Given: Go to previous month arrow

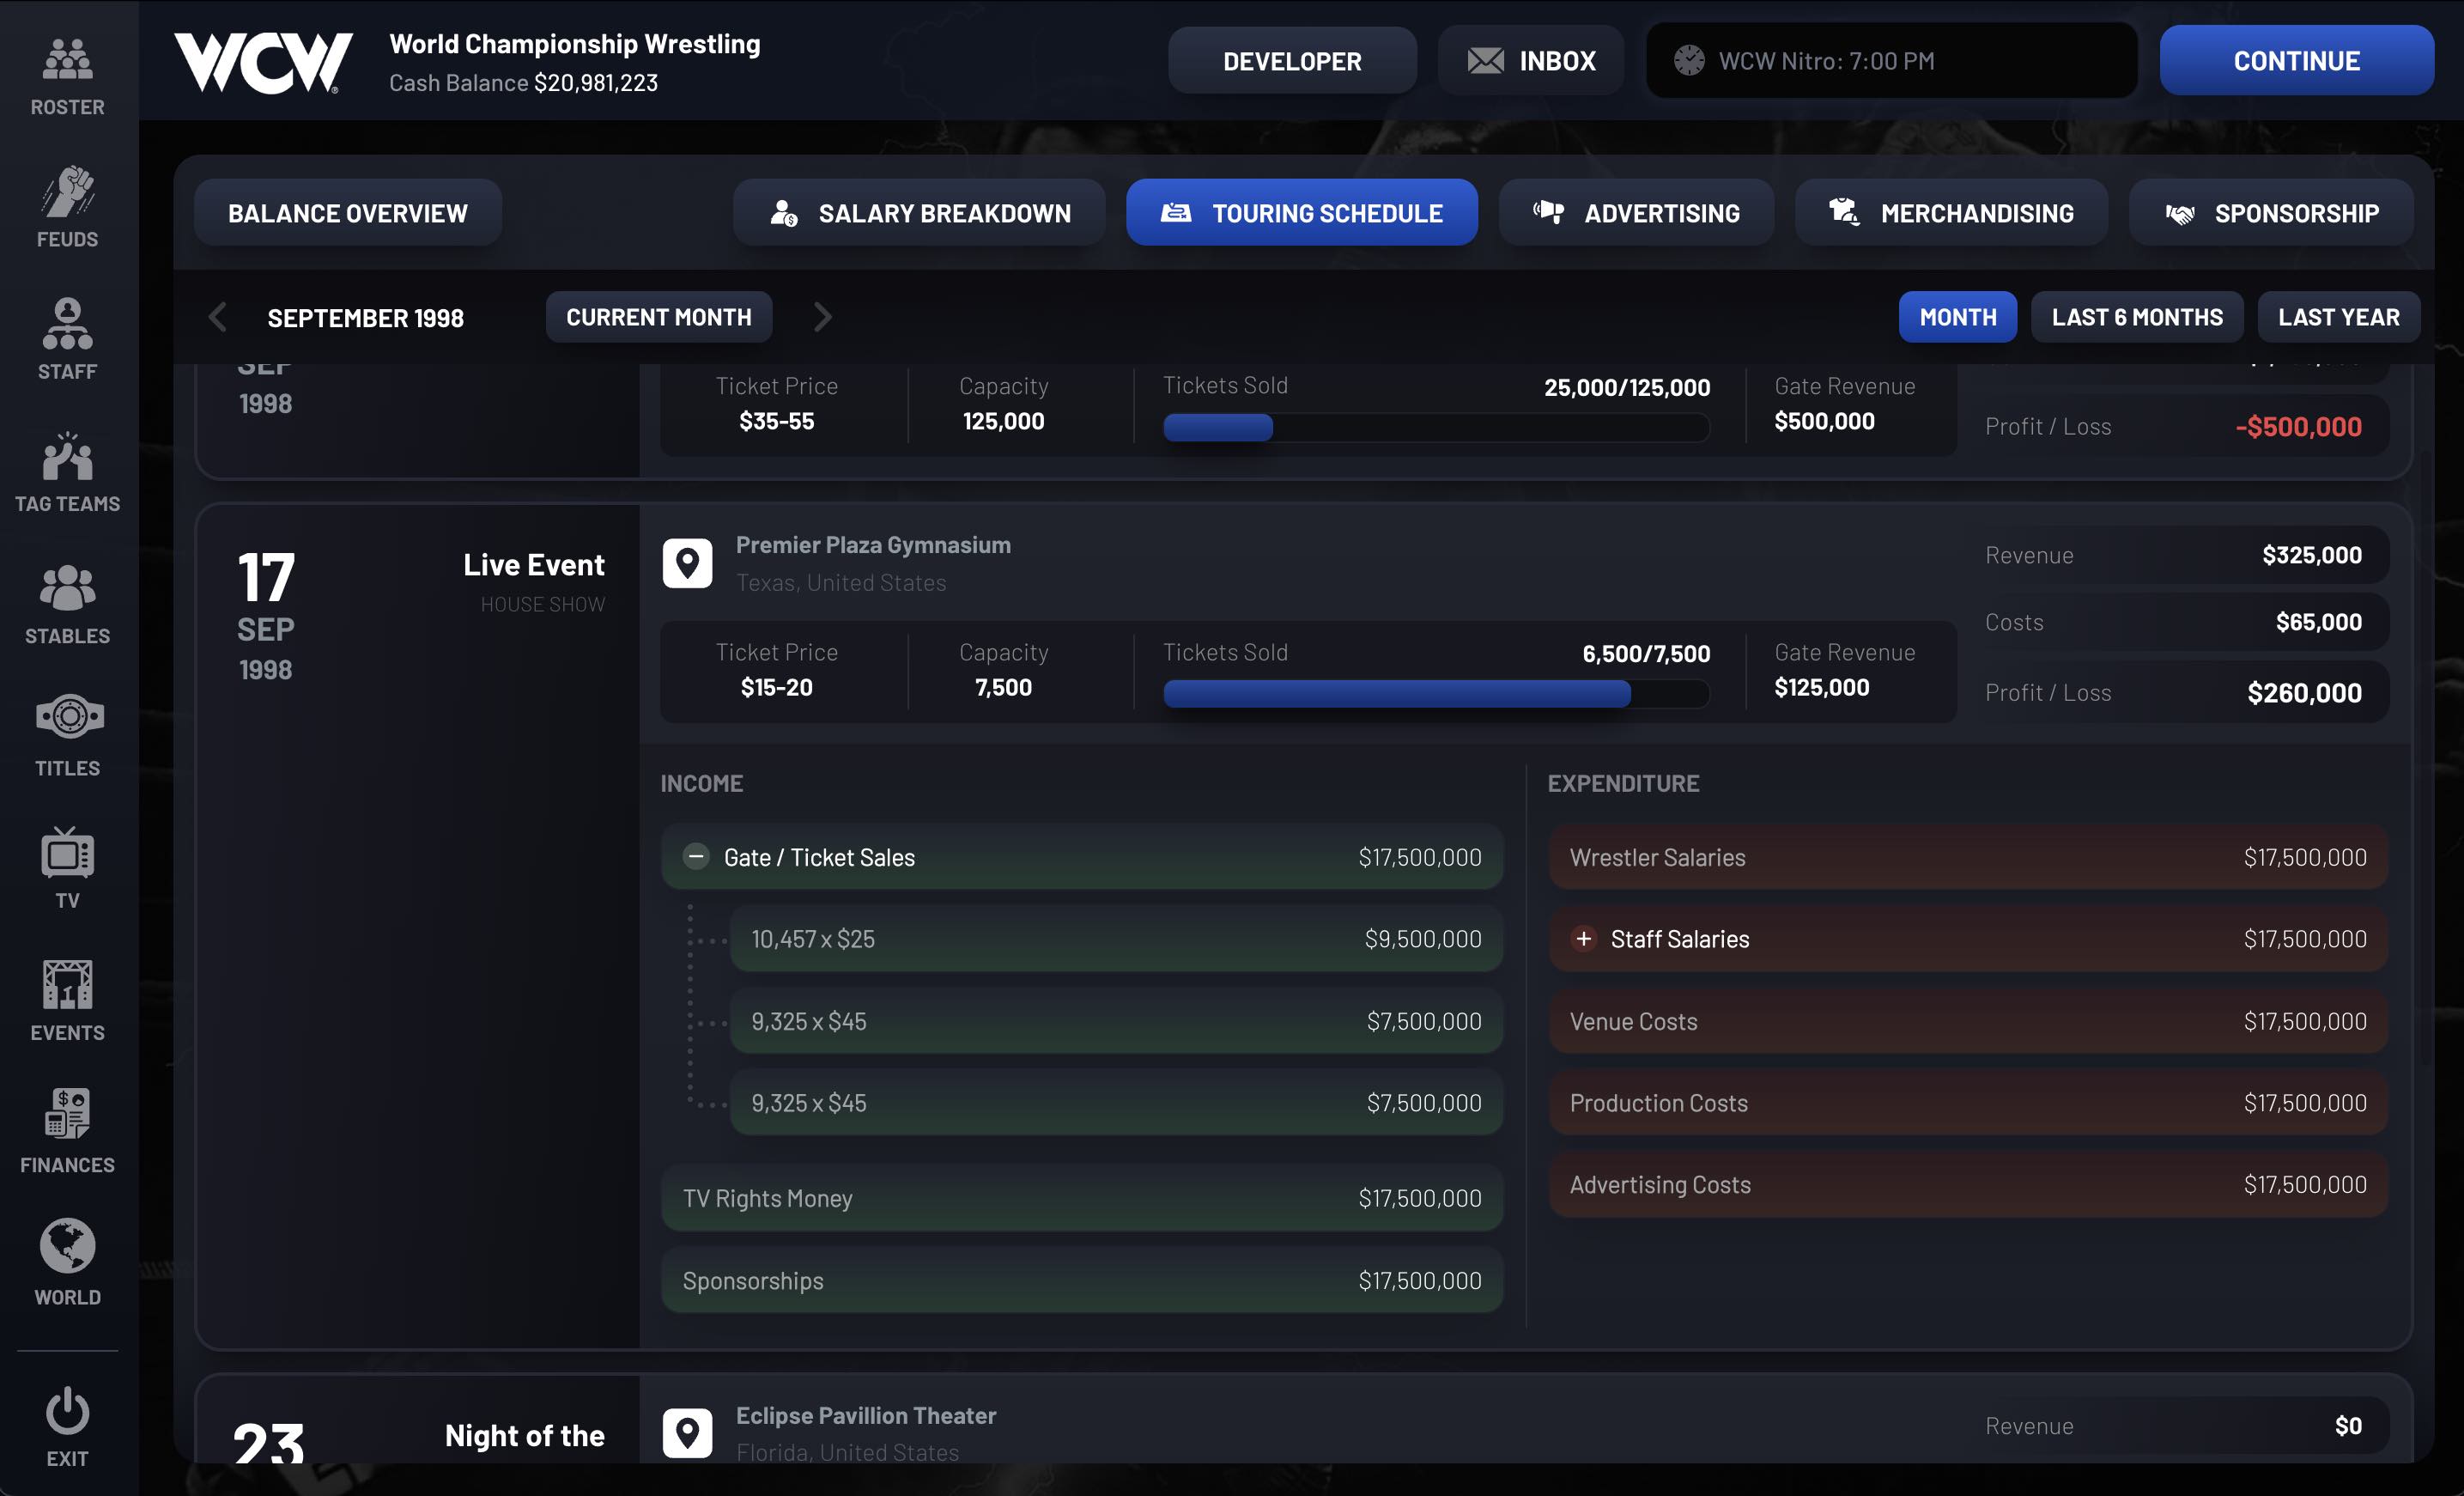Looking at the screenshot, I should (x=217, y=317).
